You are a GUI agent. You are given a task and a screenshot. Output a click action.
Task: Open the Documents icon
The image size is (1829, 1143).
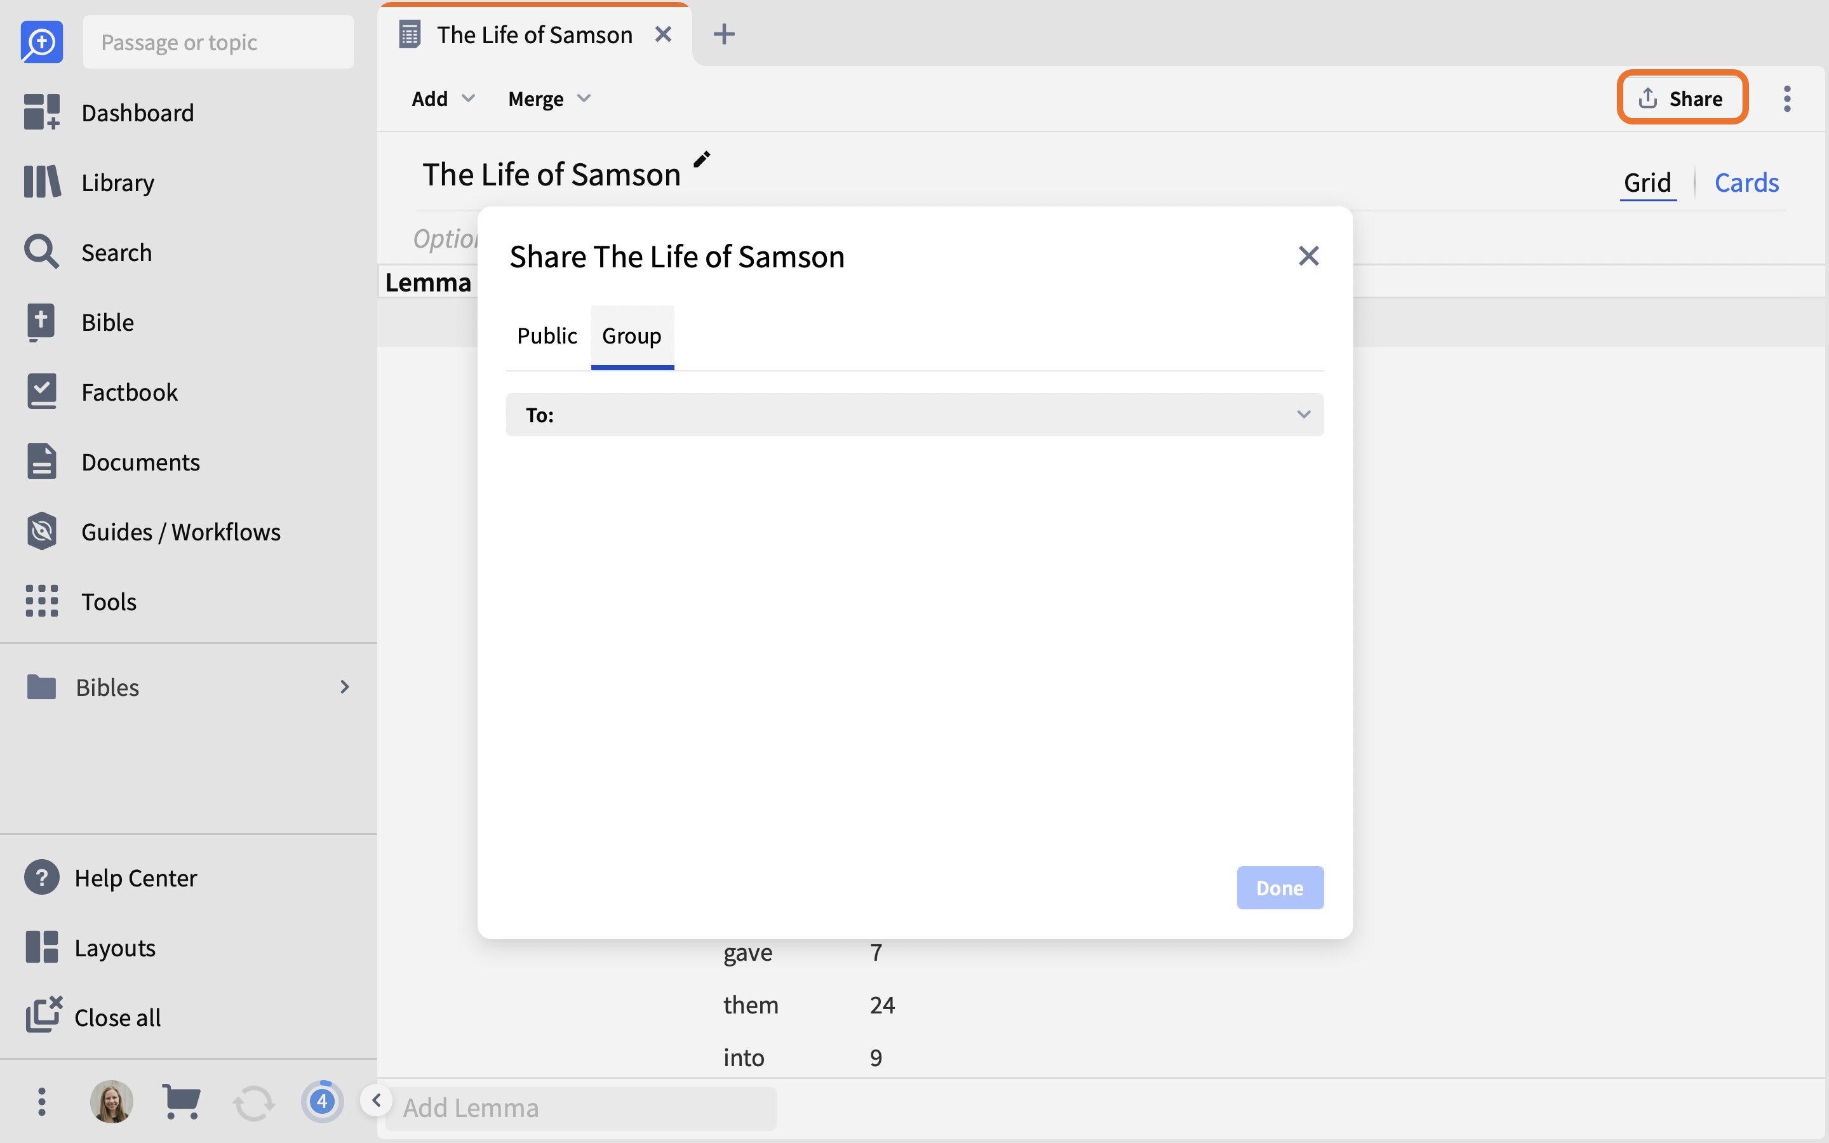[x=41, y=461]
